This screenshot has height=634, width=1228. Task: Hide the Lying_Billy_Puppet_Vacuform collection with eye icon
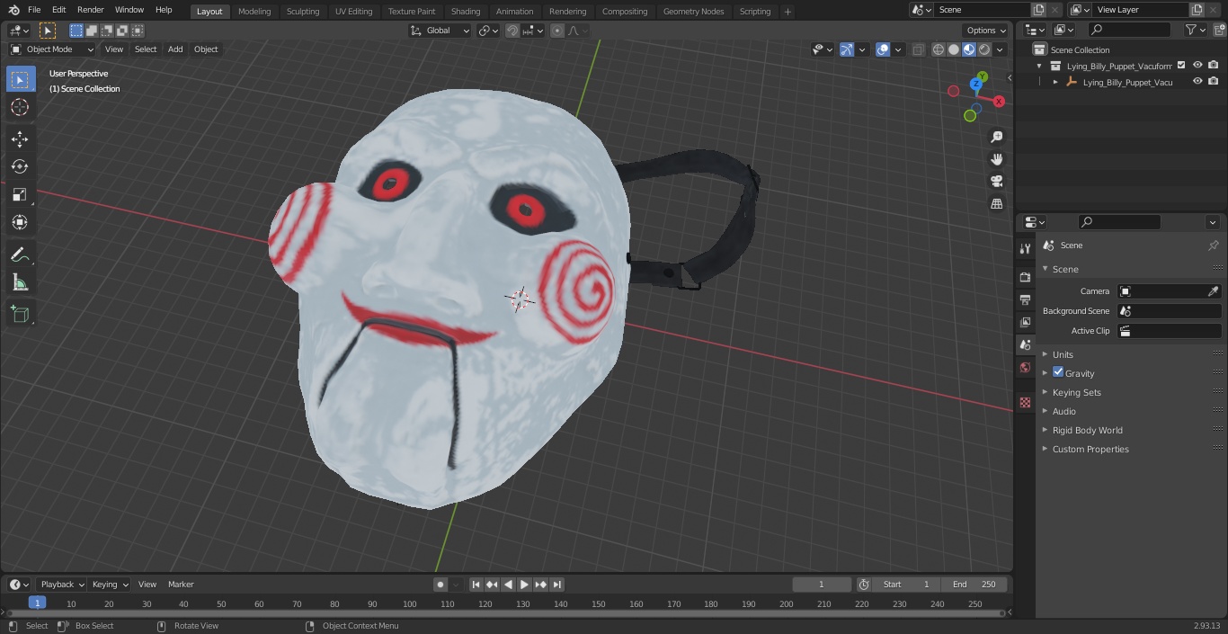tap(1197, 66)
